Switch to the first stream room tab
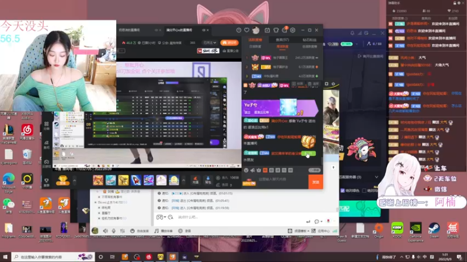The height and width of the screenshot is (262, 467). pyautogui.click(x=129, y=30)
